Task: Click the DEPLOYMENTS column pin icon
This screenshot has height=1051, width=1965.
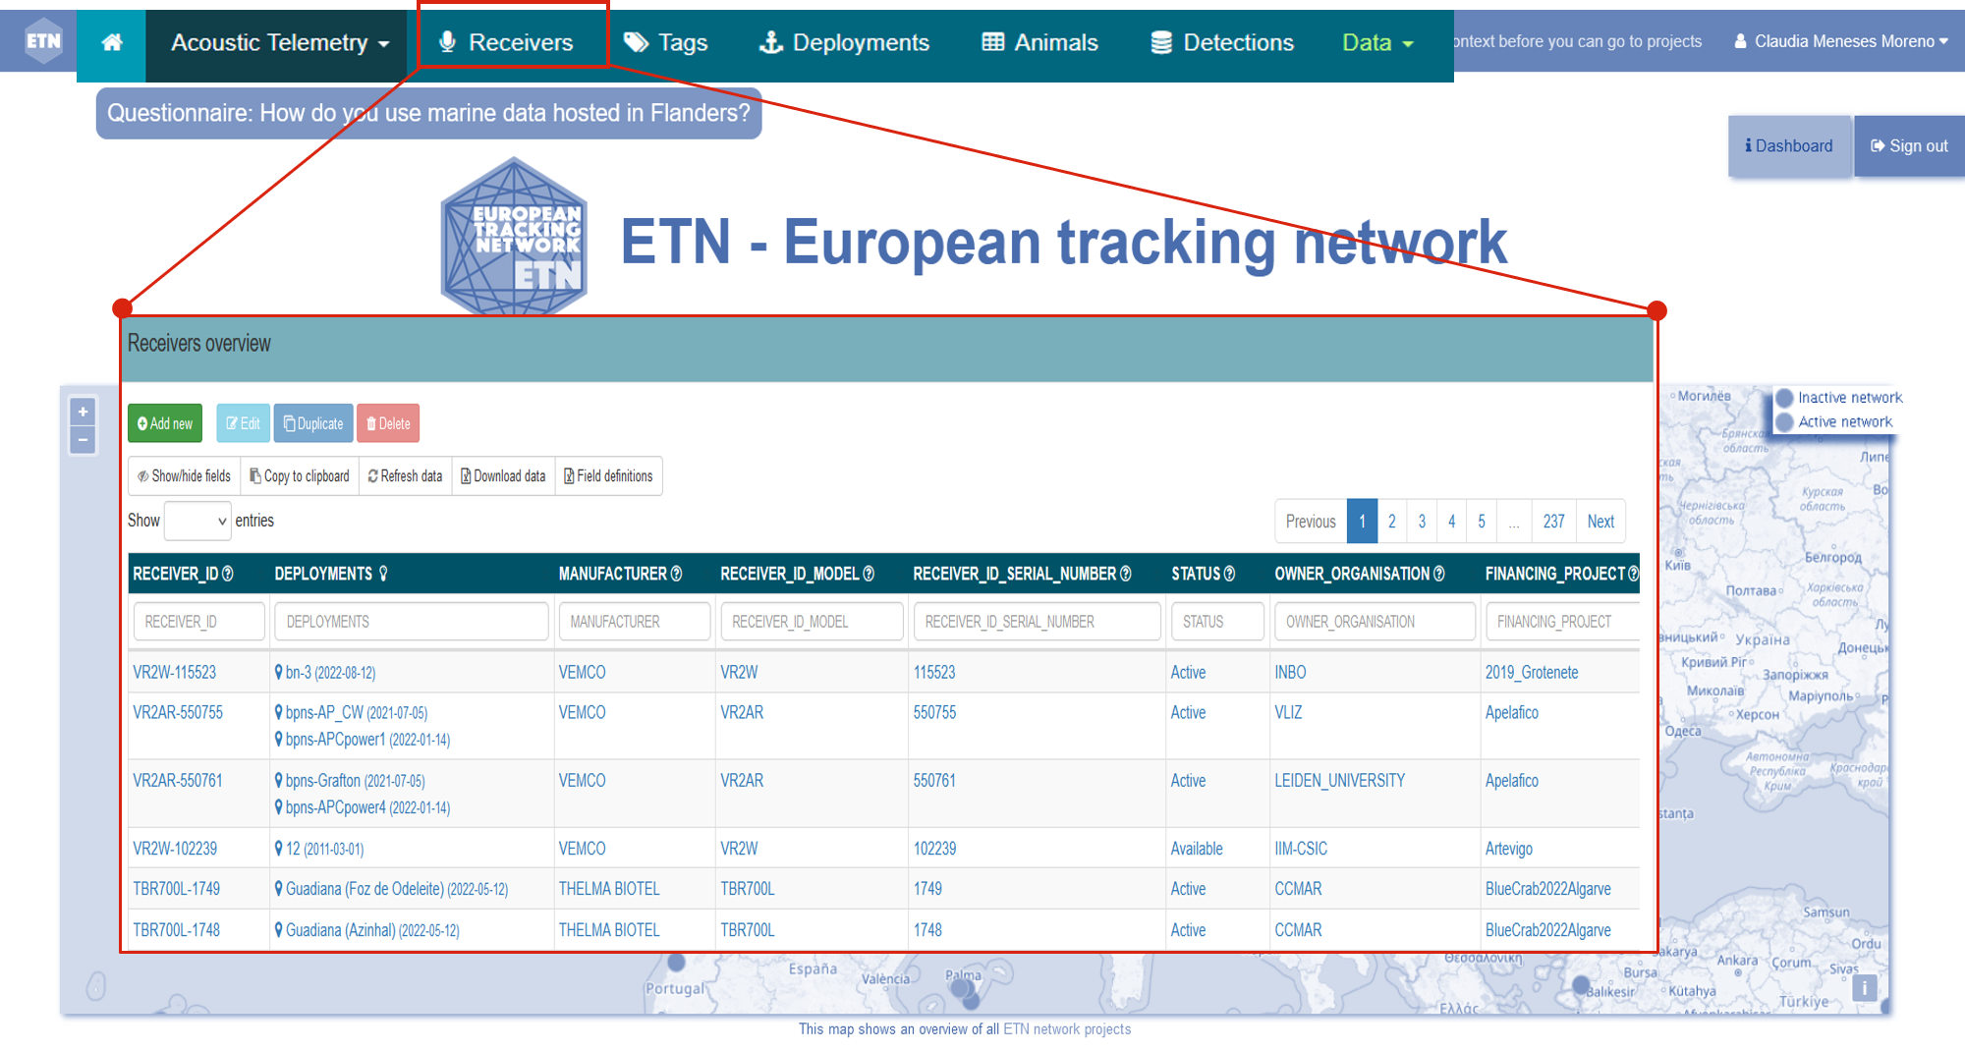Action: pyautogui.click(x=383, y=574)
